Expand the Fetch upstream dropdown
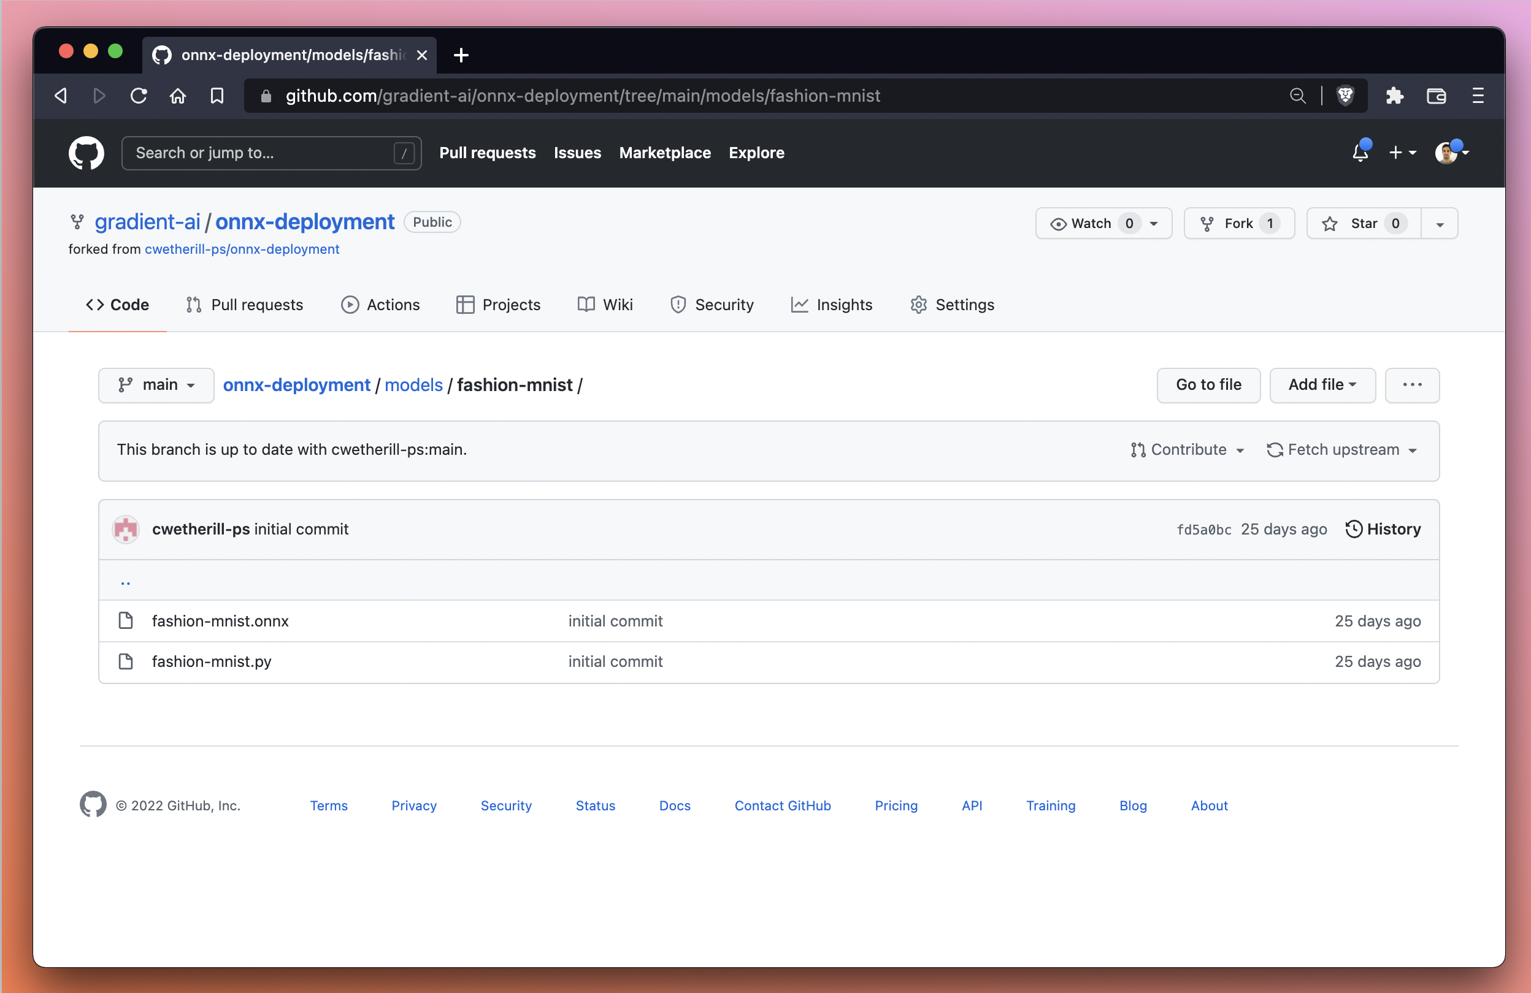 (x=1342, y=450)
